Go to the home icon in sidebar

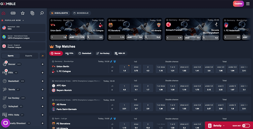pyautogui.click(x=3, y=13)
